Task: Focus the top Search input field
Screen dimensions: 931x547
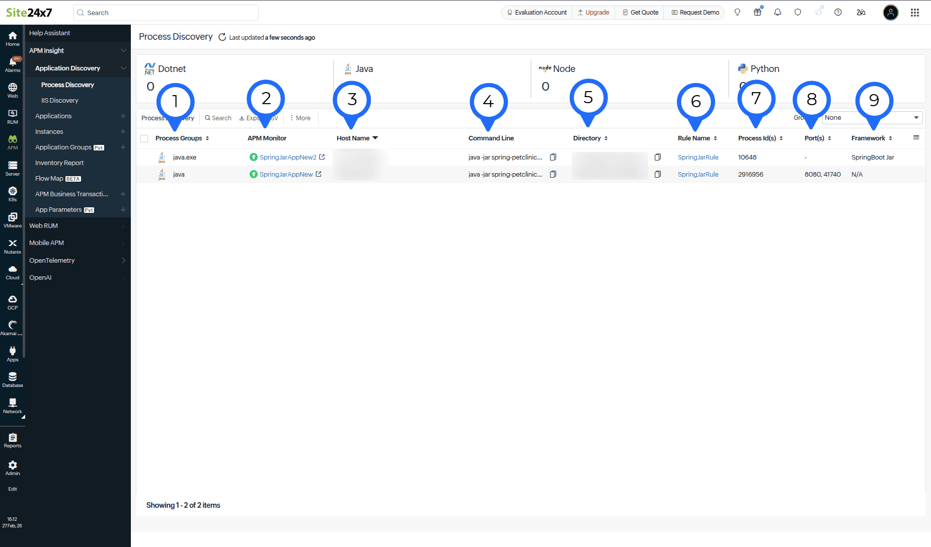Action: click(x=166, y=13)
